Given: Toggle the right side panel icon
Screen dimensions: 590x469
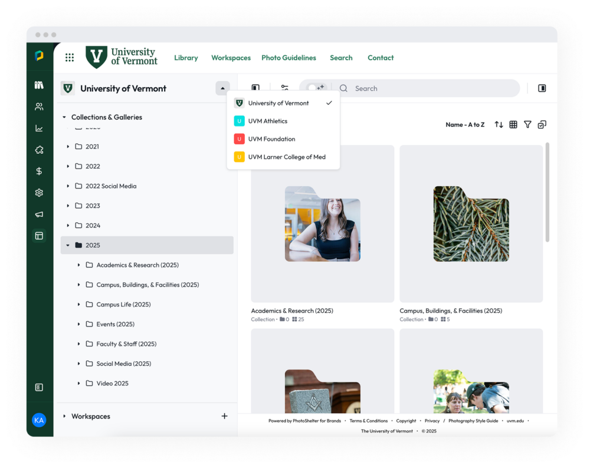Looking at the screenshot, I should tap(542, 88).
